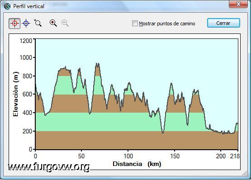Image resolution: width=251 pixels, height=180 pixels.
Task: Close the Perfil vertical window
Action: pos(238,4)
